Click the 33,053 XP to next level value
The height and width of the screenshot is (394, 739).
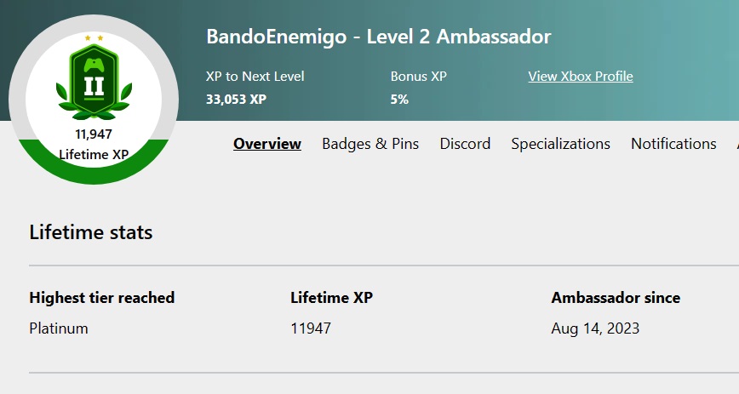tap(236, 100)
